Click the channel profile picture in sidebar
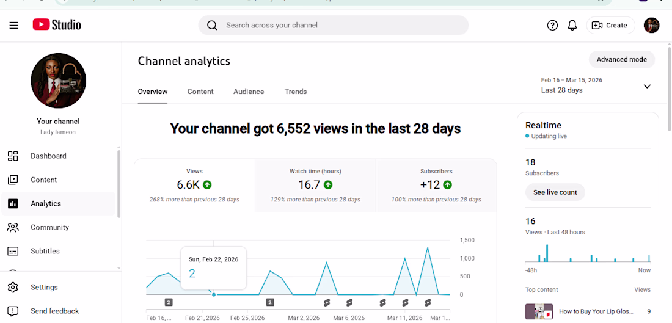This screenshot has height=323, width=672. click(58, 81)
